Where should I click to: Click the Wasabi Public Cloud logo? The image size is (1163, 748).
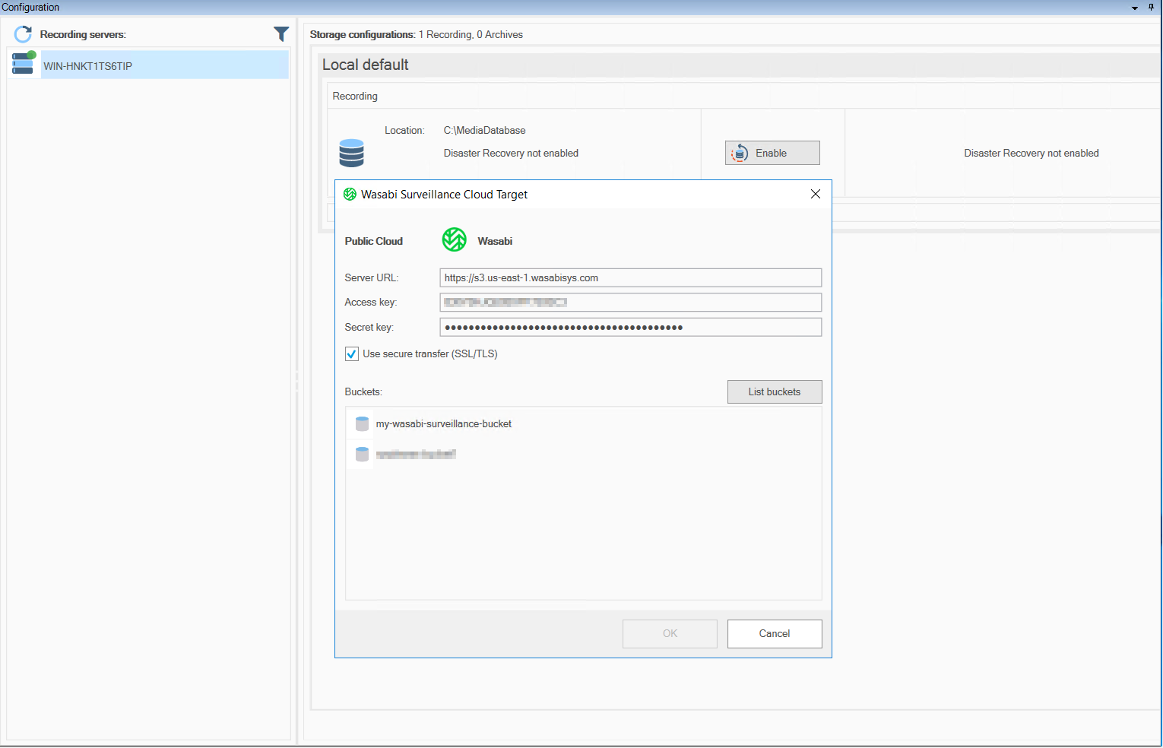pos(455,239)
